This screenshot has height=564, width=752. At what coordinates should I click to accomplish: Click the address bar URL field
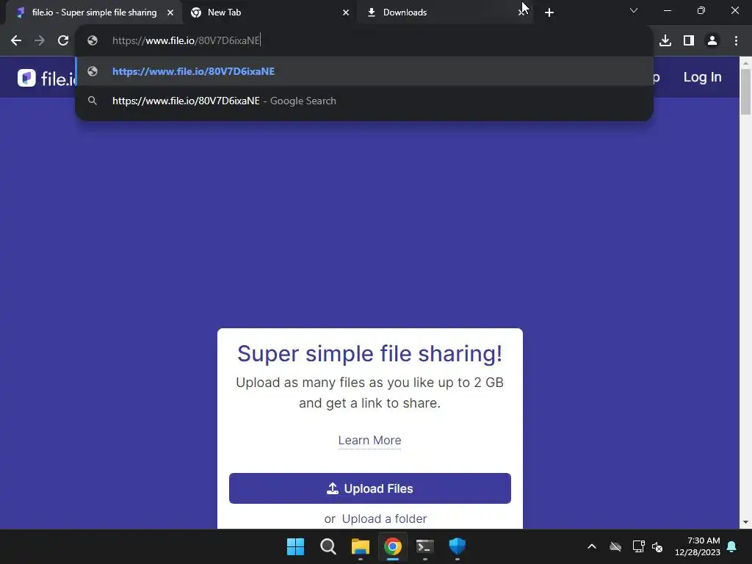click(364, 41)
